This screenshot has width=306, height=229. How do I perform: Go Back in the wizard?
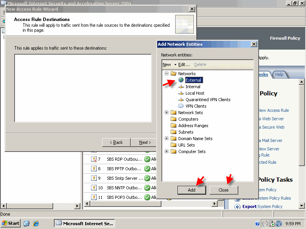pyautogui.click(x=116, y=142)
